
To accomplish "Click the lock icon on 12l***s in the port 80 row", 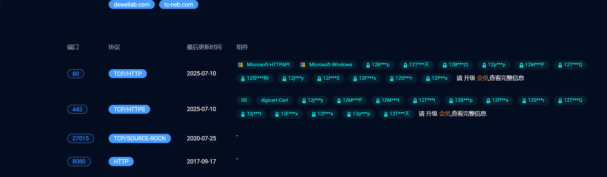I will pos(428,78).
